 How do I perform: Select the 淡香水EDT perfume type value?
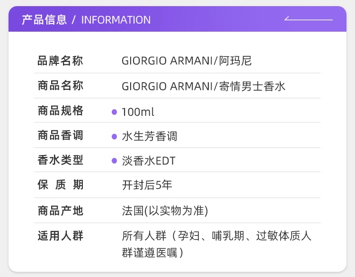tap(149, 161)
